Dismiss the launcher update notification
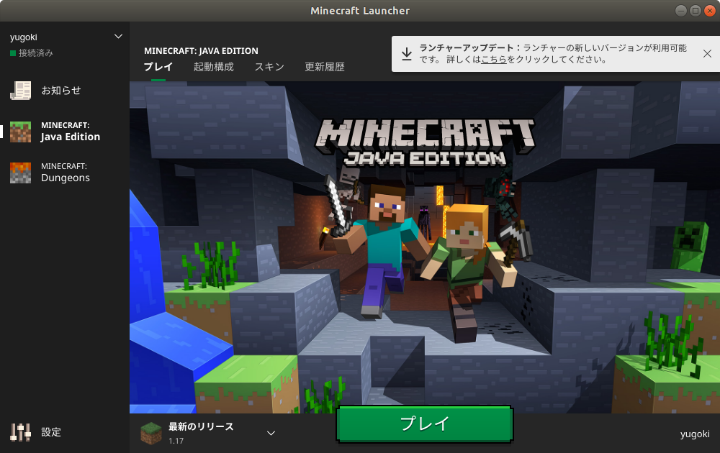Image resolution: width=720 pixels, height=453 pixels. 707,54
